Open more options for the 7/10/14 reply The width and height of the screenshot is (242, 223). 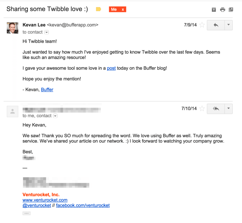[x=228, y=108]
